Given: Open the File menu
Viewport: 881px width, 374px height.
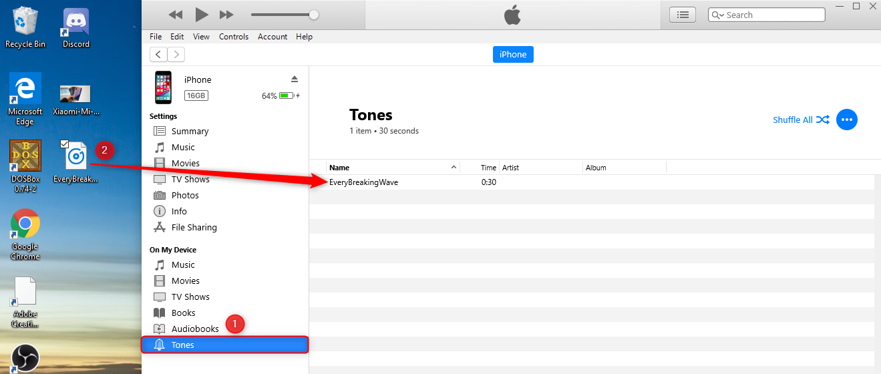Looking at the screenshot, I should click(x=156, y=37).
